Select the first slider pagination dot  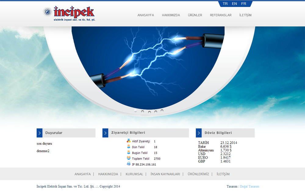coord(136,111)
